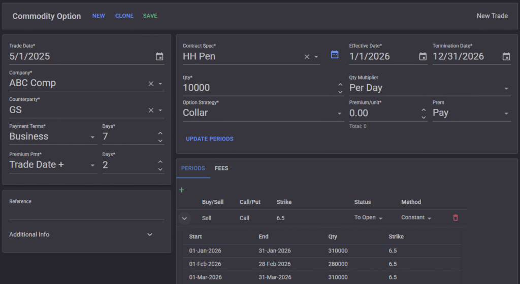This screenshot has height=284, width=520.
Task: Click the Call cell in the period row
Action: (x=244, y=218)
